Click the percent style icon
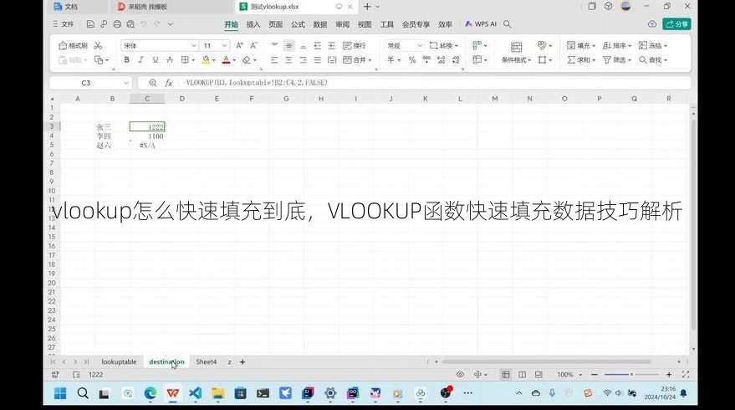The image size is (735, 410). click(x=412, y=60)
